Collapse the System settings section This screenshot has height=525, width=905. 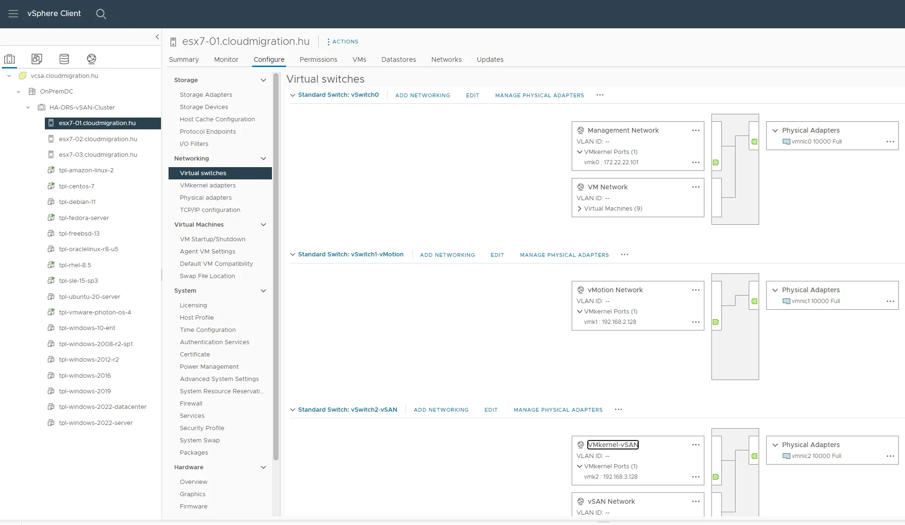(x=263, y=291)
